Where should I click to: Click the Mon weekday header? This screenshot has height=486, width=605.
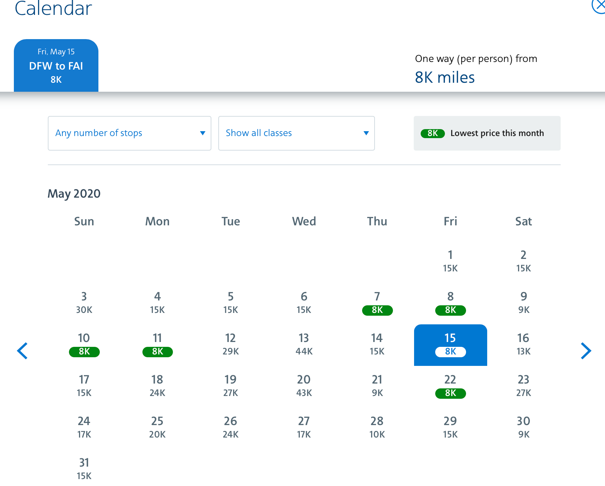[157, 221]
